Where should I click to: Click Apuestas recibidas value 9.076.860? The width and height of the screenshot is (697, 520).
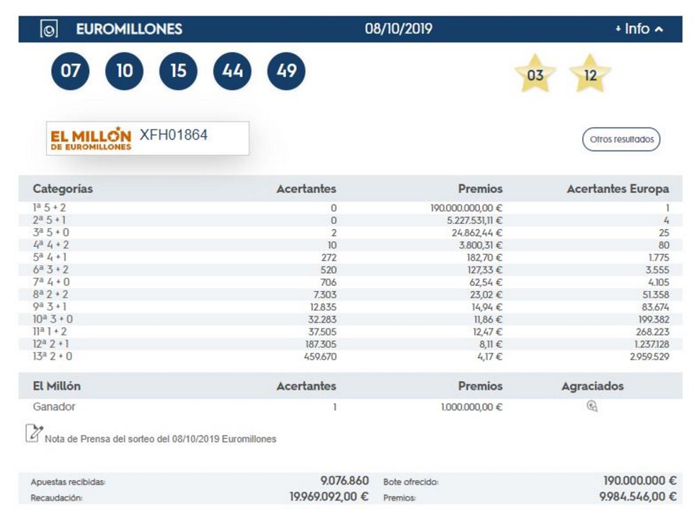pos(345,481)
